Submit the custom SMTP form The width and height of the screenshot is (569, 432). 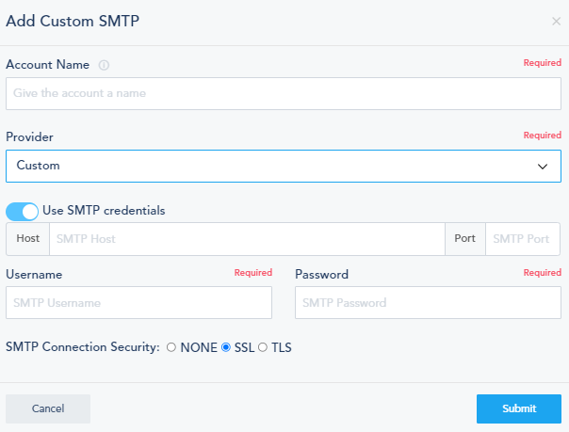[x=519, y=408]
